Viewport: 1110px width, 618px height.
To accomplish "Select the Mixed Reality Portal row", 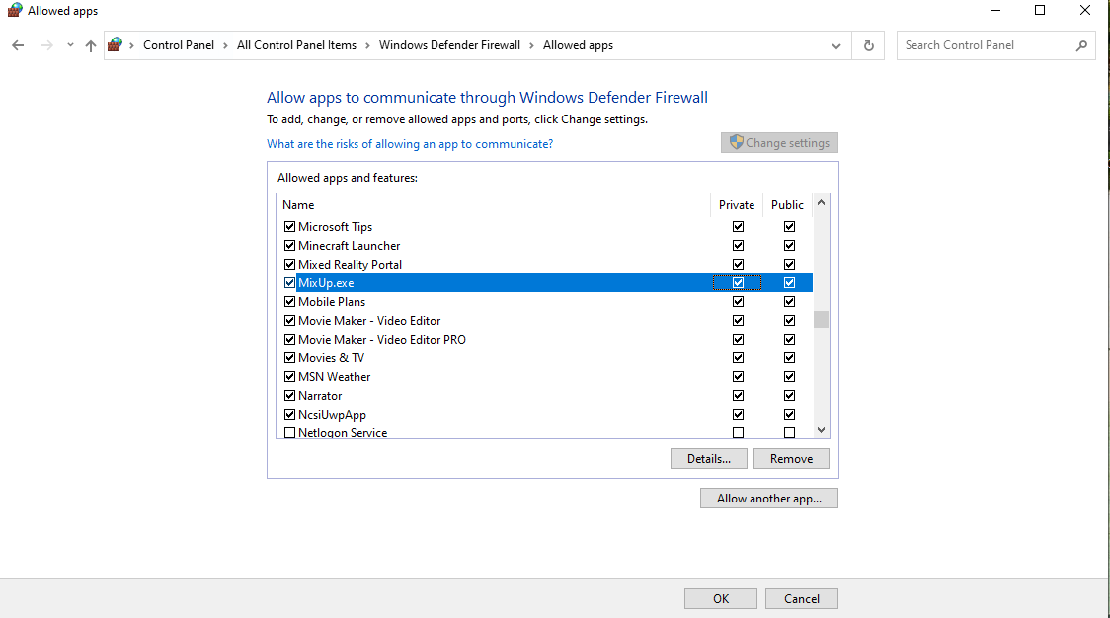I will (x=544, y=264).
